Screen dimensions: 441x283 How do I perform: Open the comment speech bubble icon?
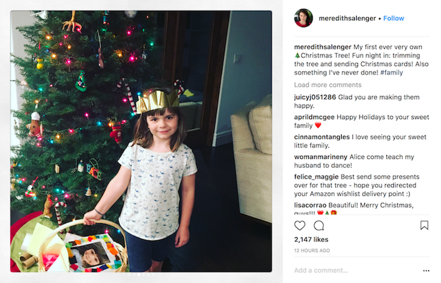click(319, 225)
